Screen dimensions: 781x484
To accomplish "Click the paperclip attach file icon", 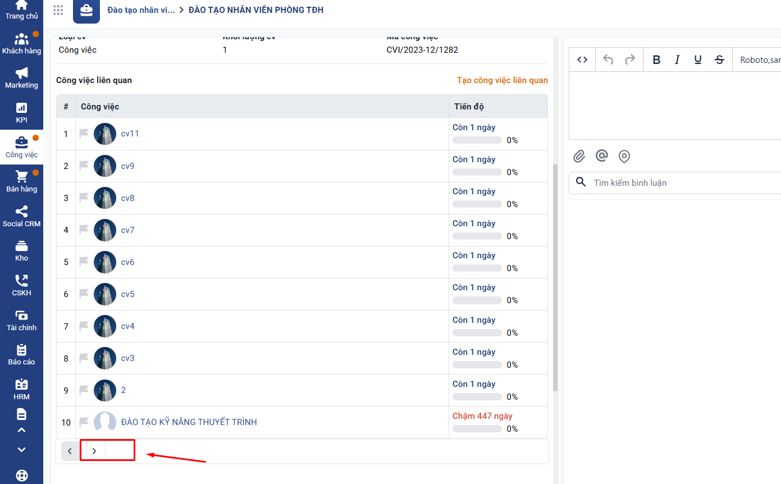I will [579, 156].
